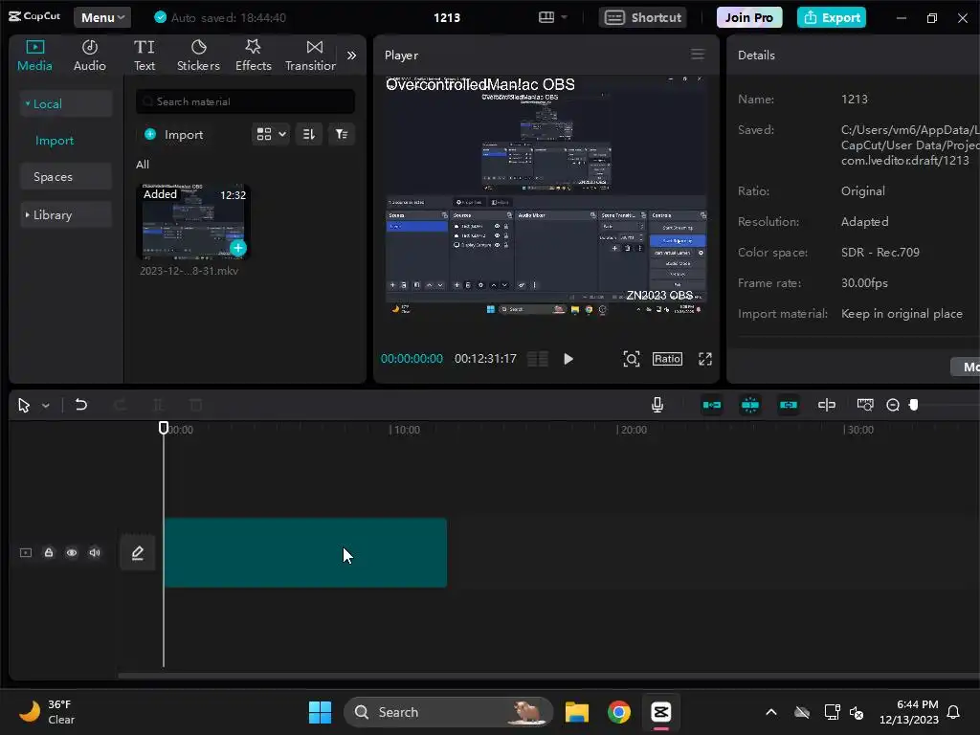The height and width of the screenshot is (735, 980).
Task: Toggle linkage of clips
Action: pyautogui.click(x=789, y=405)
